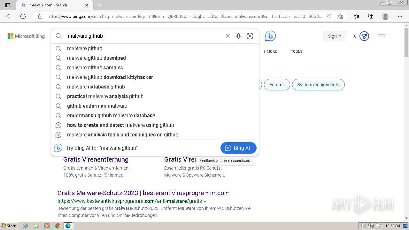Open the network tray icon
409x230 pixels.
[371, 226]
